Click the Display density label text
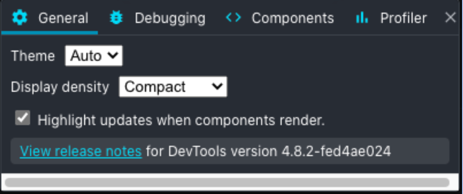This screenshot has width=463, height=194. [60, 87]
